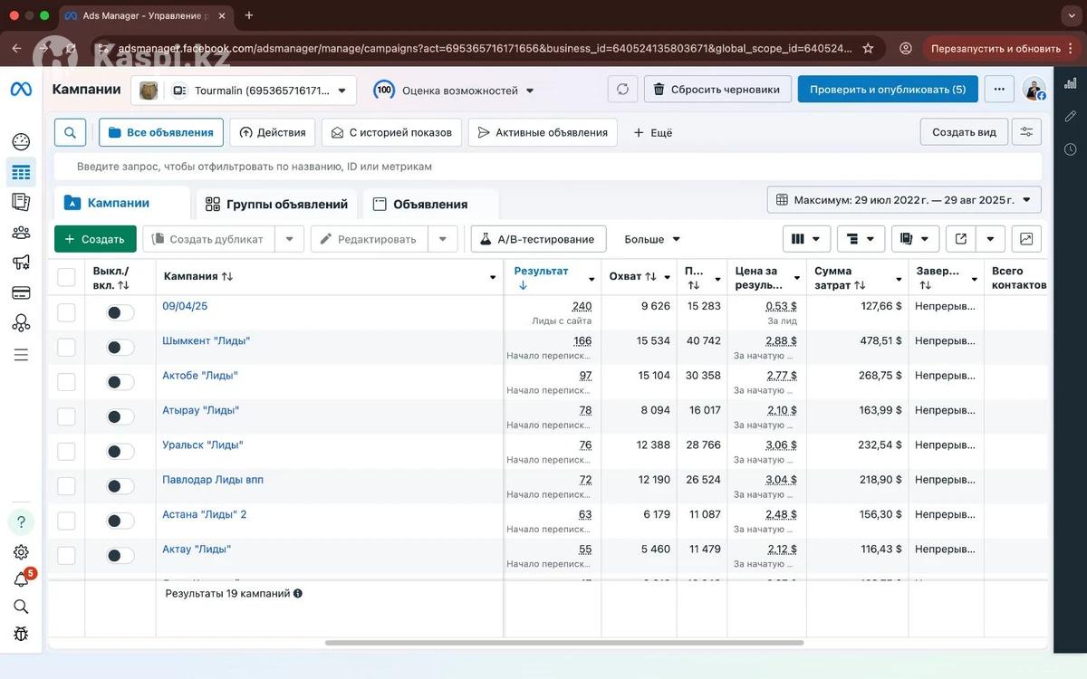The height and width of the screenshot is (679, 1087).
Task: Click the Создать вид button
Action: pos(964,132)
